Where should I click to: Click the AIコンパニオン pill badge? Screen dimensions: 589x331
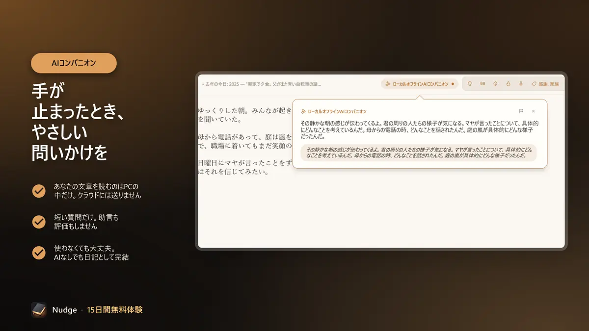(x=74, y=63)
